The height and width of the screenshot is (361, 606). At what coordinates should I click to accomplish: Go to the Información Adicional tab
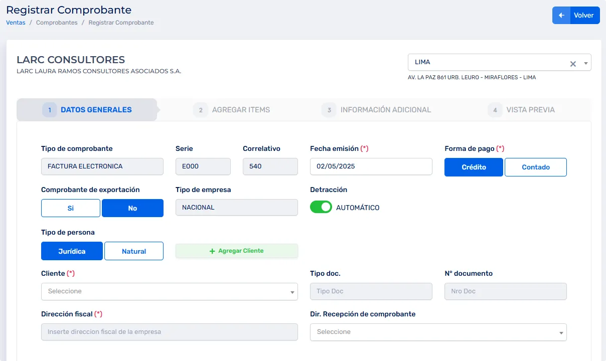click(385, 110)
